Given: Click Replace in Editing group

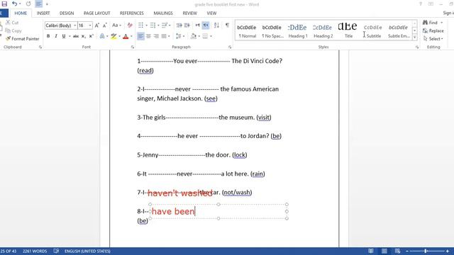Looking at the screenshot, I should [x=433, y=30].
